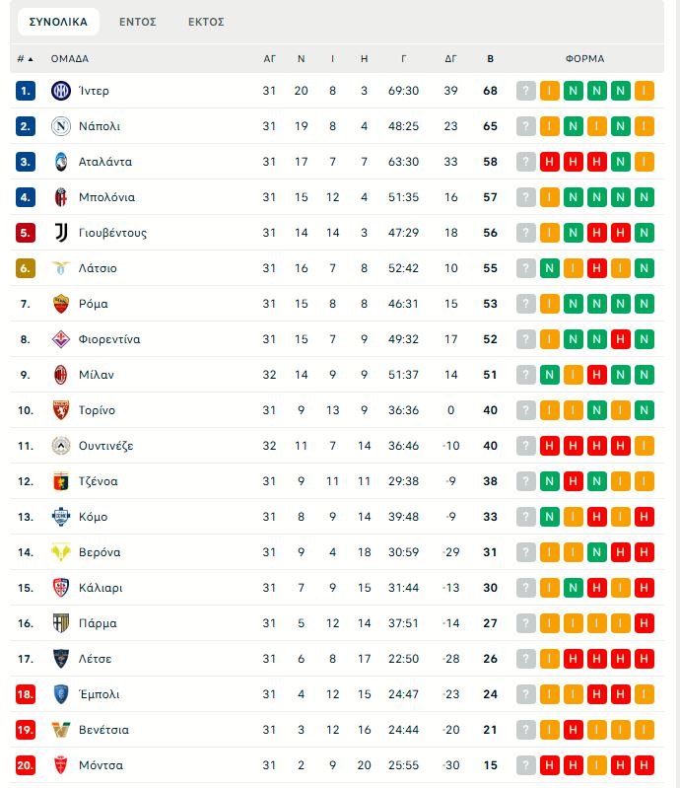
Task: Click the Venezia club crest icon
Action: click(61, 730)
